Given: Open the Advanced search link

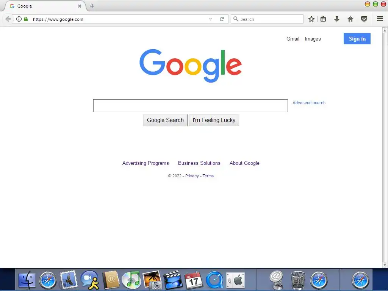Looking at the screenshot, I should pos(309,103).
